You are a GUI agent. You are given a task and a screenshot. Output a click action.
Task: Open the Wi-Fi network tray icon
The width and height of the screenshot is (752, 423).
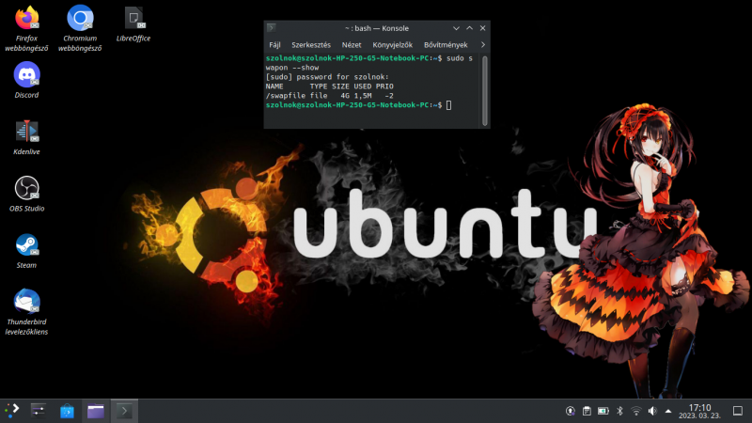[x=636, y=411]
